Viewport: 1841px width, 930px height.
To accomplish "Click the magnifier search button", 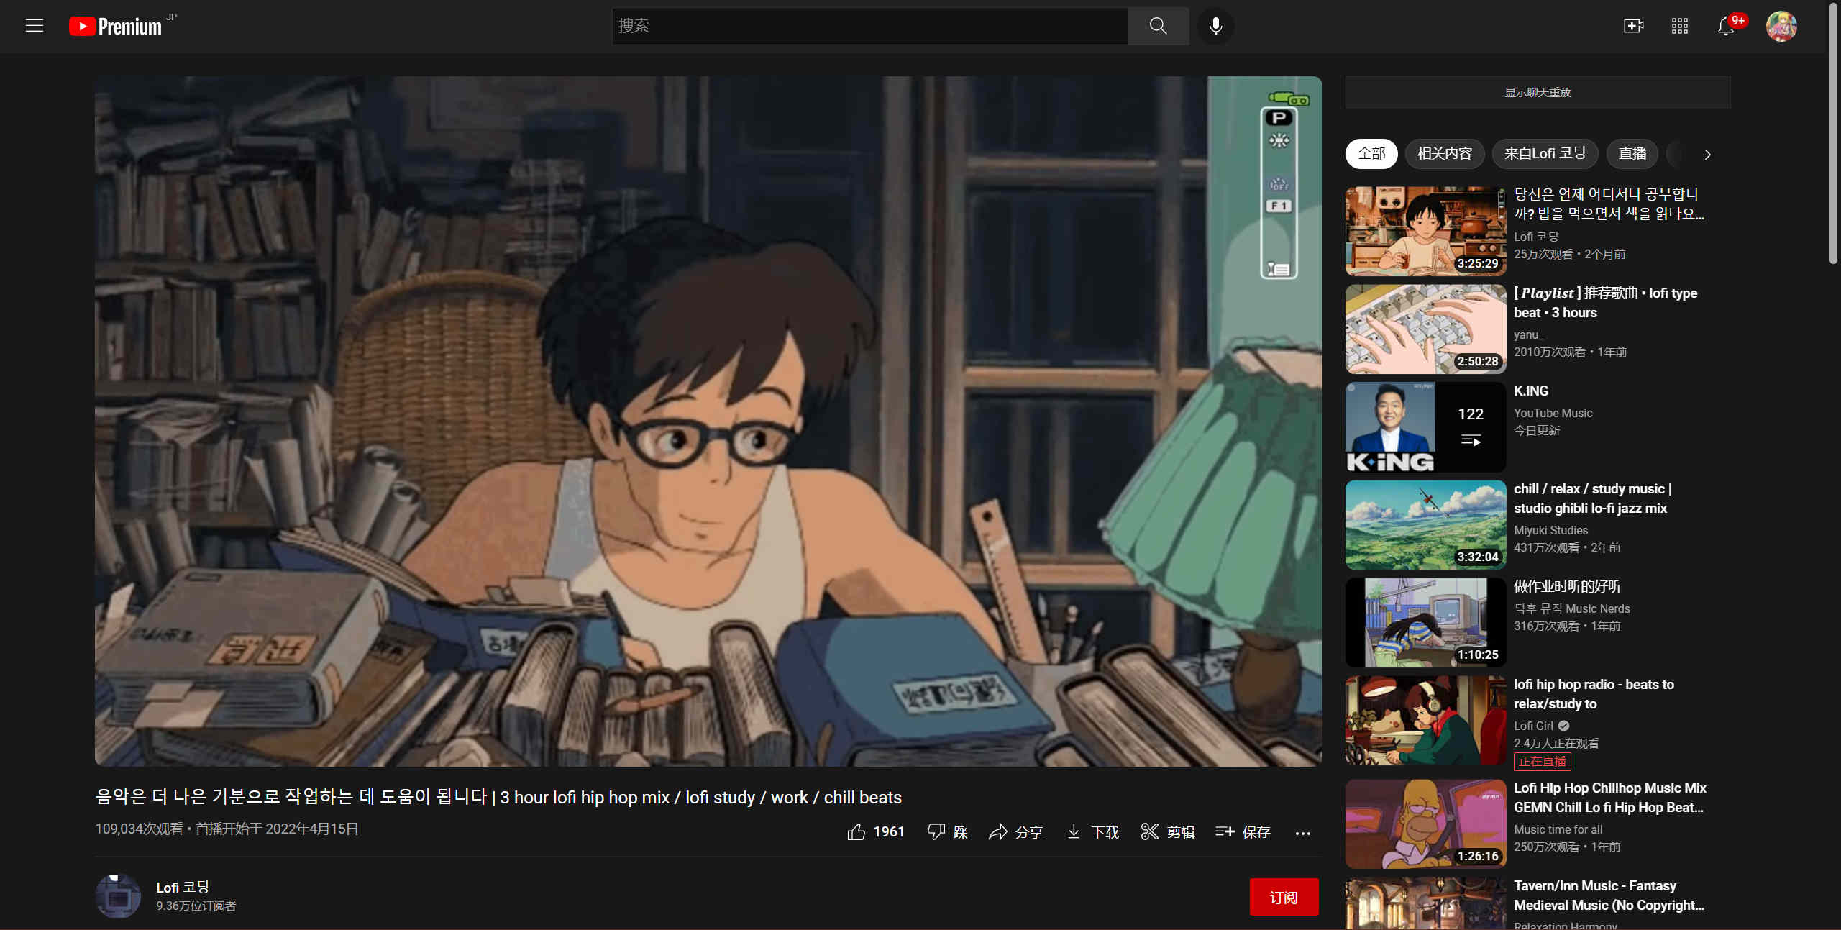I will (x=1158, y=26).
